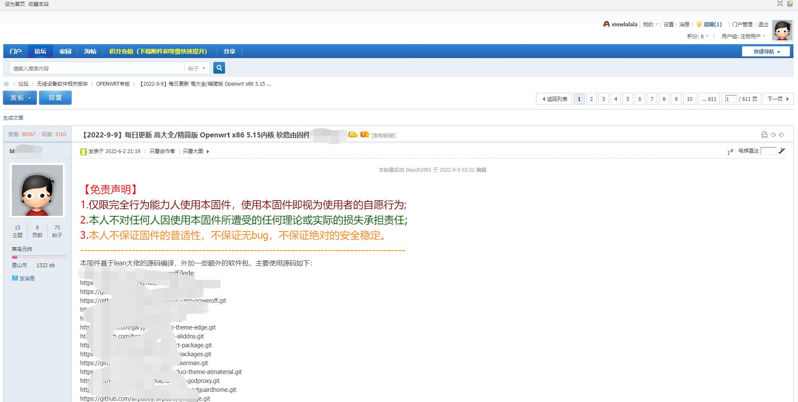Open OPENWRT专版 in the breadcrumb
The width and height of the screenshot is (798, 402).
(x=113, y=84)
